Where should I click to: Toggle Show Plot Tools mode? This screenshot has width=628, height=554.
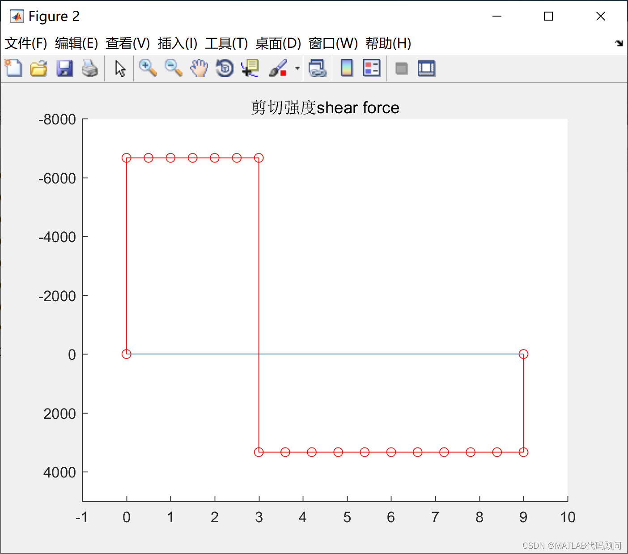point(426,68)
